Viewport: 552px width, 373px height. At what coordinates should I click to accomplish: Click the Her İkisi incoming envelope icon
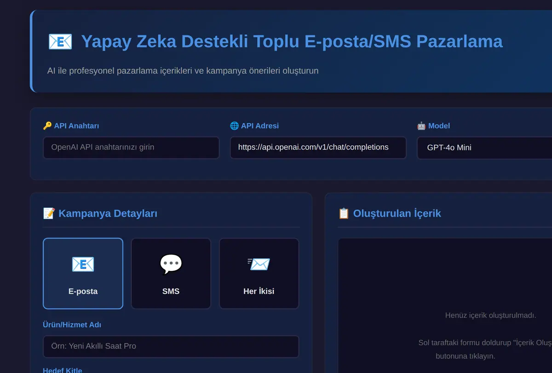pyautogui.click(x=259, y=264)
